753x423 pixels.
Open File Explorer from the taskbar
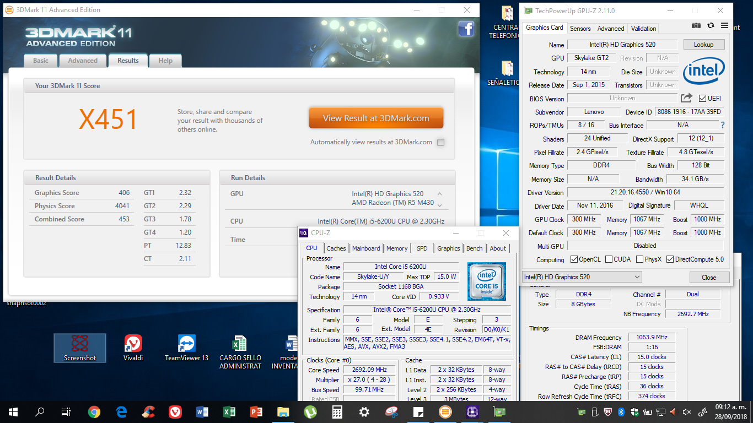(283, 411)
